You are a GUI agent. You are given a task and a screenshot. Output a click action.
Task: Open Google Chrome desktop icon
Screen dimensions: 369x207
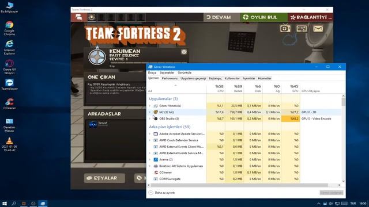(9, 28)
